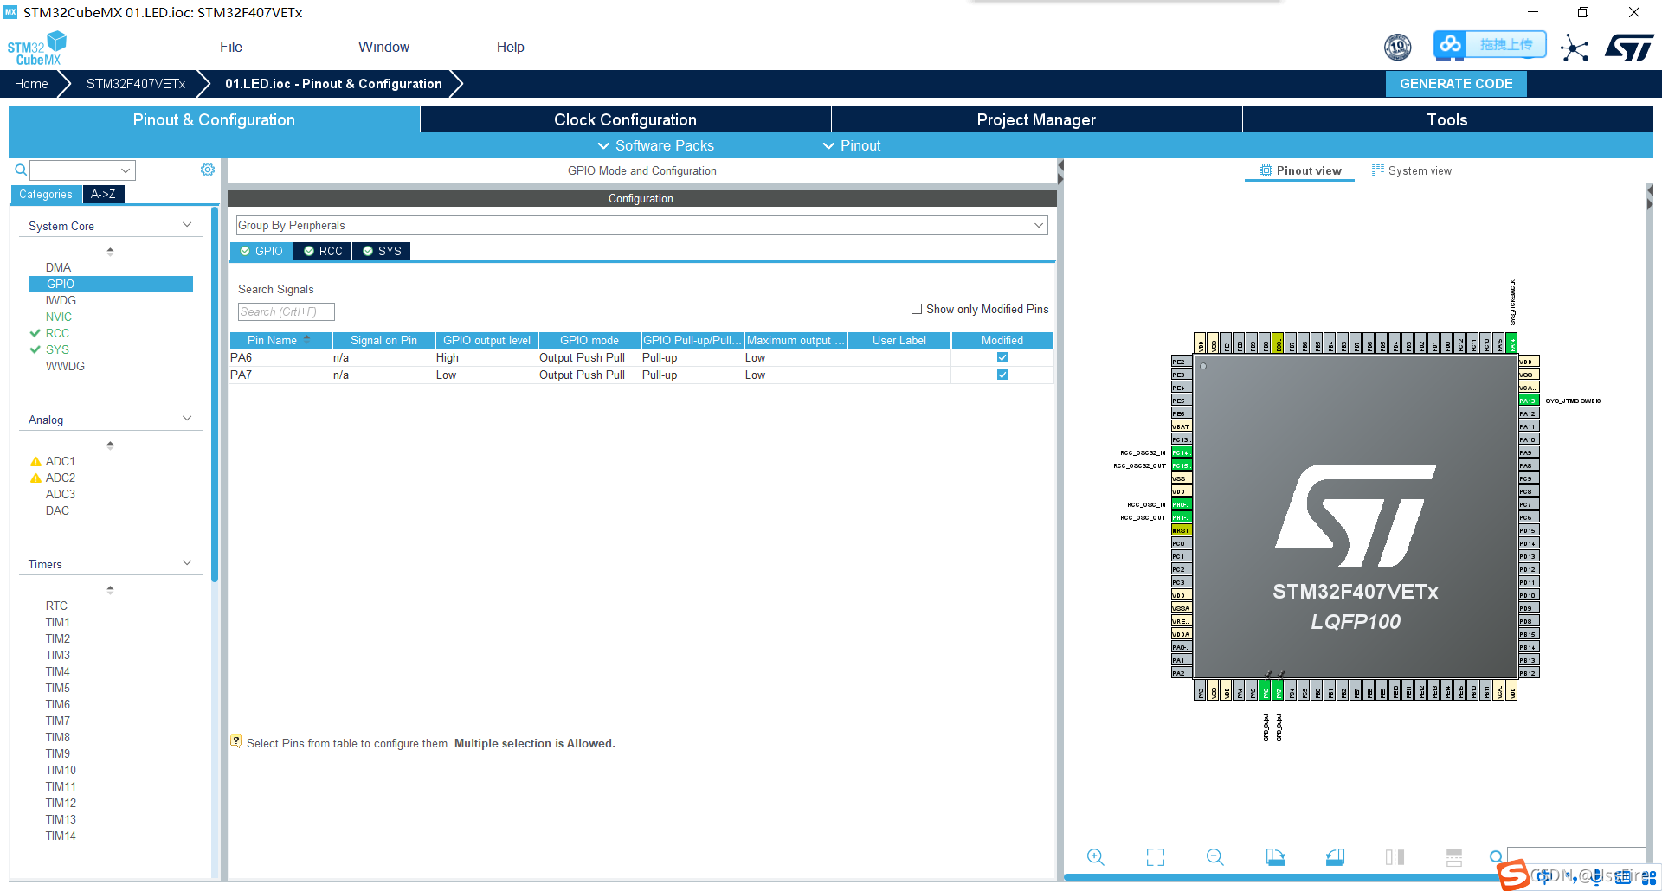Select NVIC in System Core list
1662x891 pixels.
click(x=59, y=317)
